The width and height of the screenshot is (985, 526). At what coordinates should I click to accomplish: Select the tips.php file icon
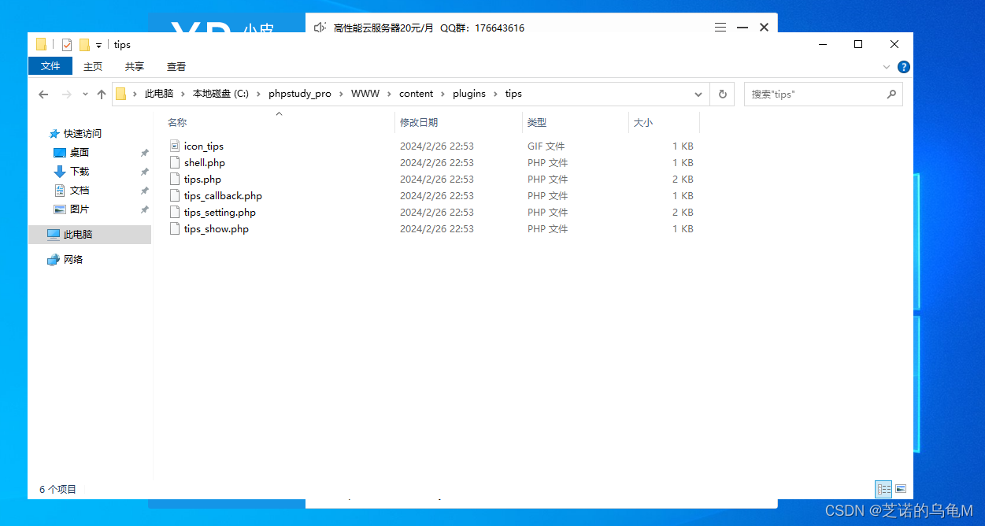[176, 179]
